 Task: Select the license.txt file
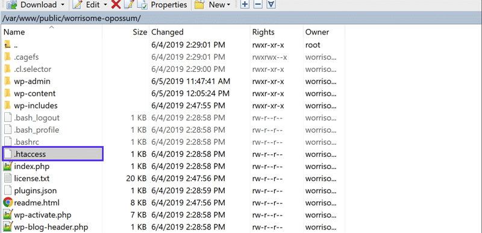[x=32, y=179]
